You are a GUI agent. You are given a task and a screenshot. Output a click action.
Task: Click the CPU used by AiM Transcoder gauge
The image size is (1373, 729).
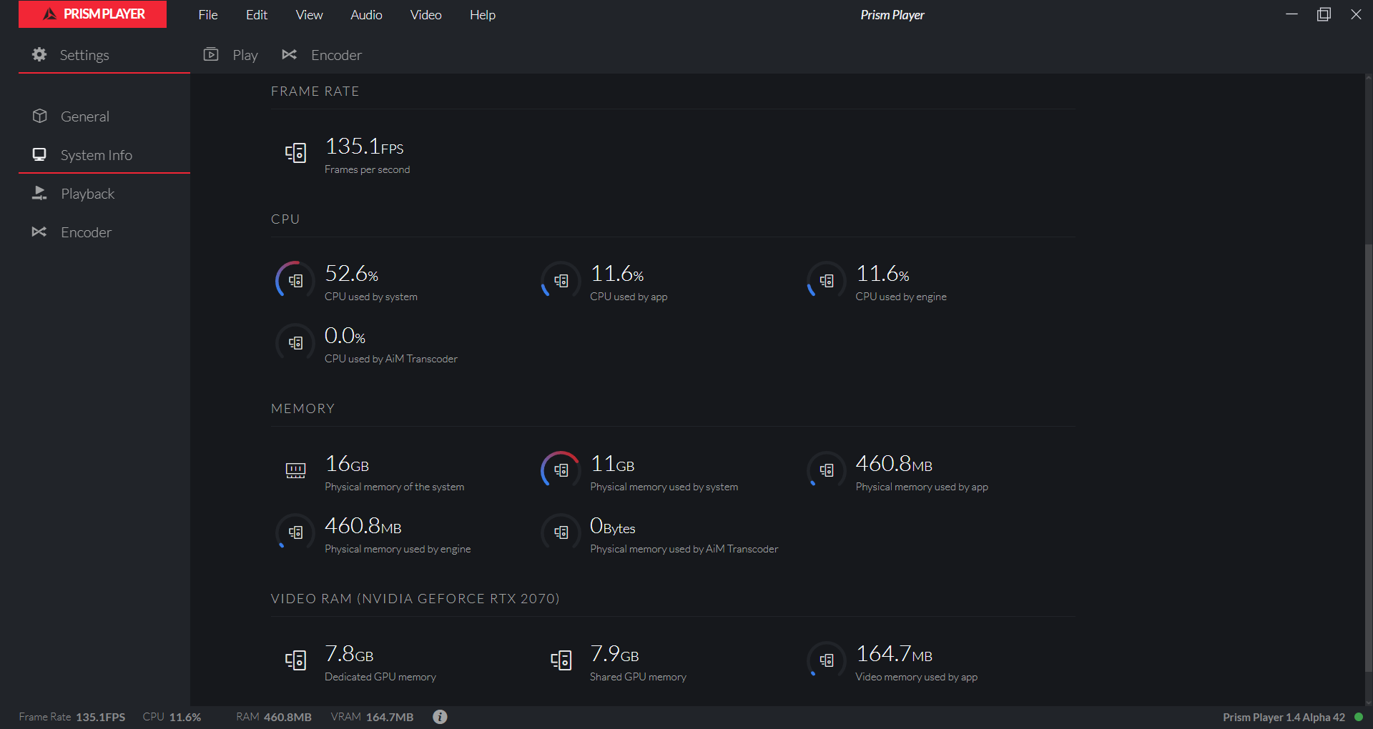295,342
